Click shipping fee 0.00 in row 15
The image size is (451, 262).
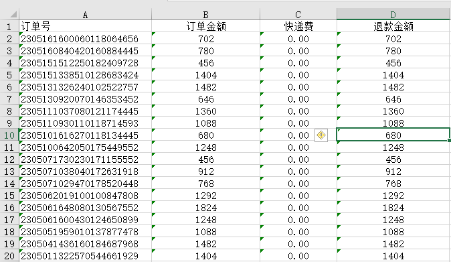298,196
